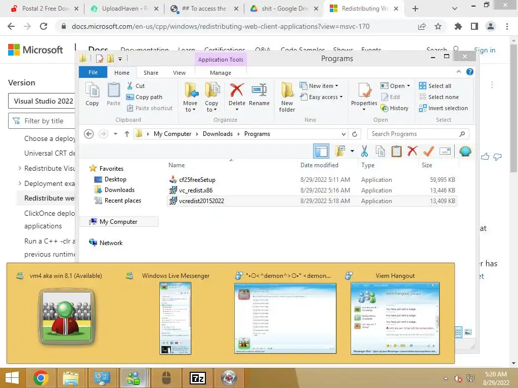Sort by Date modified column header

point(319,165)
